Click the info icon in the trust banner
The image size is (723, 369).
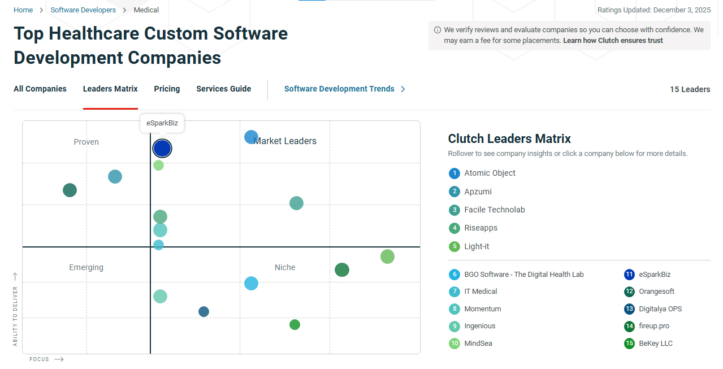(x=438, y=30)
